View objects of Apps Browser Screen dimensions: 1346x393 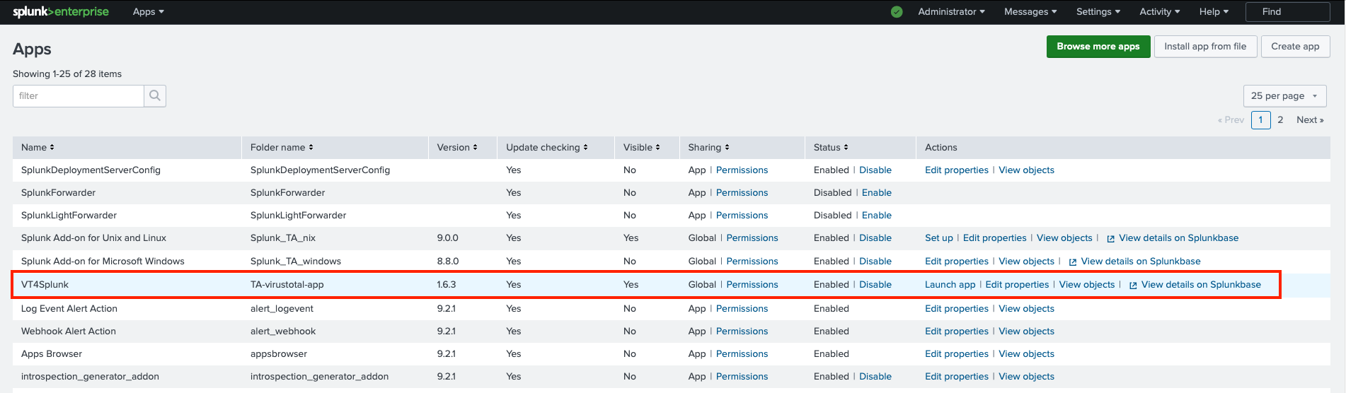(x=1026, y=354)
